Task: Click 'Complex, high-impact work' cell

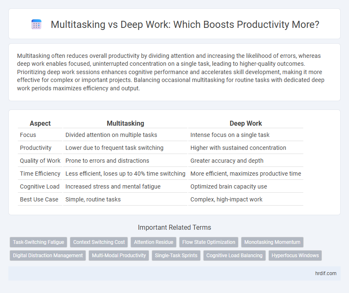Action: (x=246, y=200)
